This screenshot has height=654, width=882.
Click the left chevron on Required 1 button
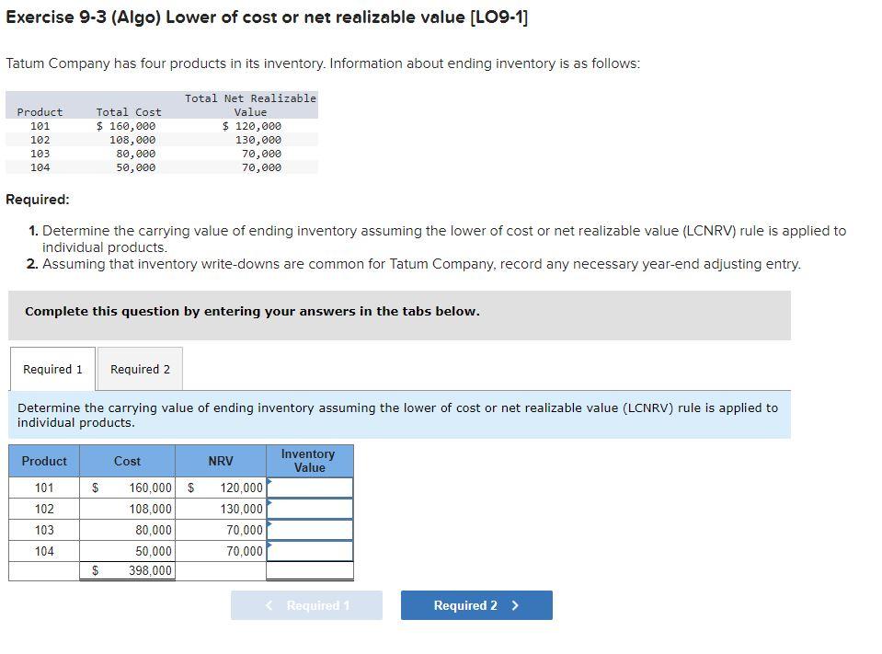pos(268,605)
